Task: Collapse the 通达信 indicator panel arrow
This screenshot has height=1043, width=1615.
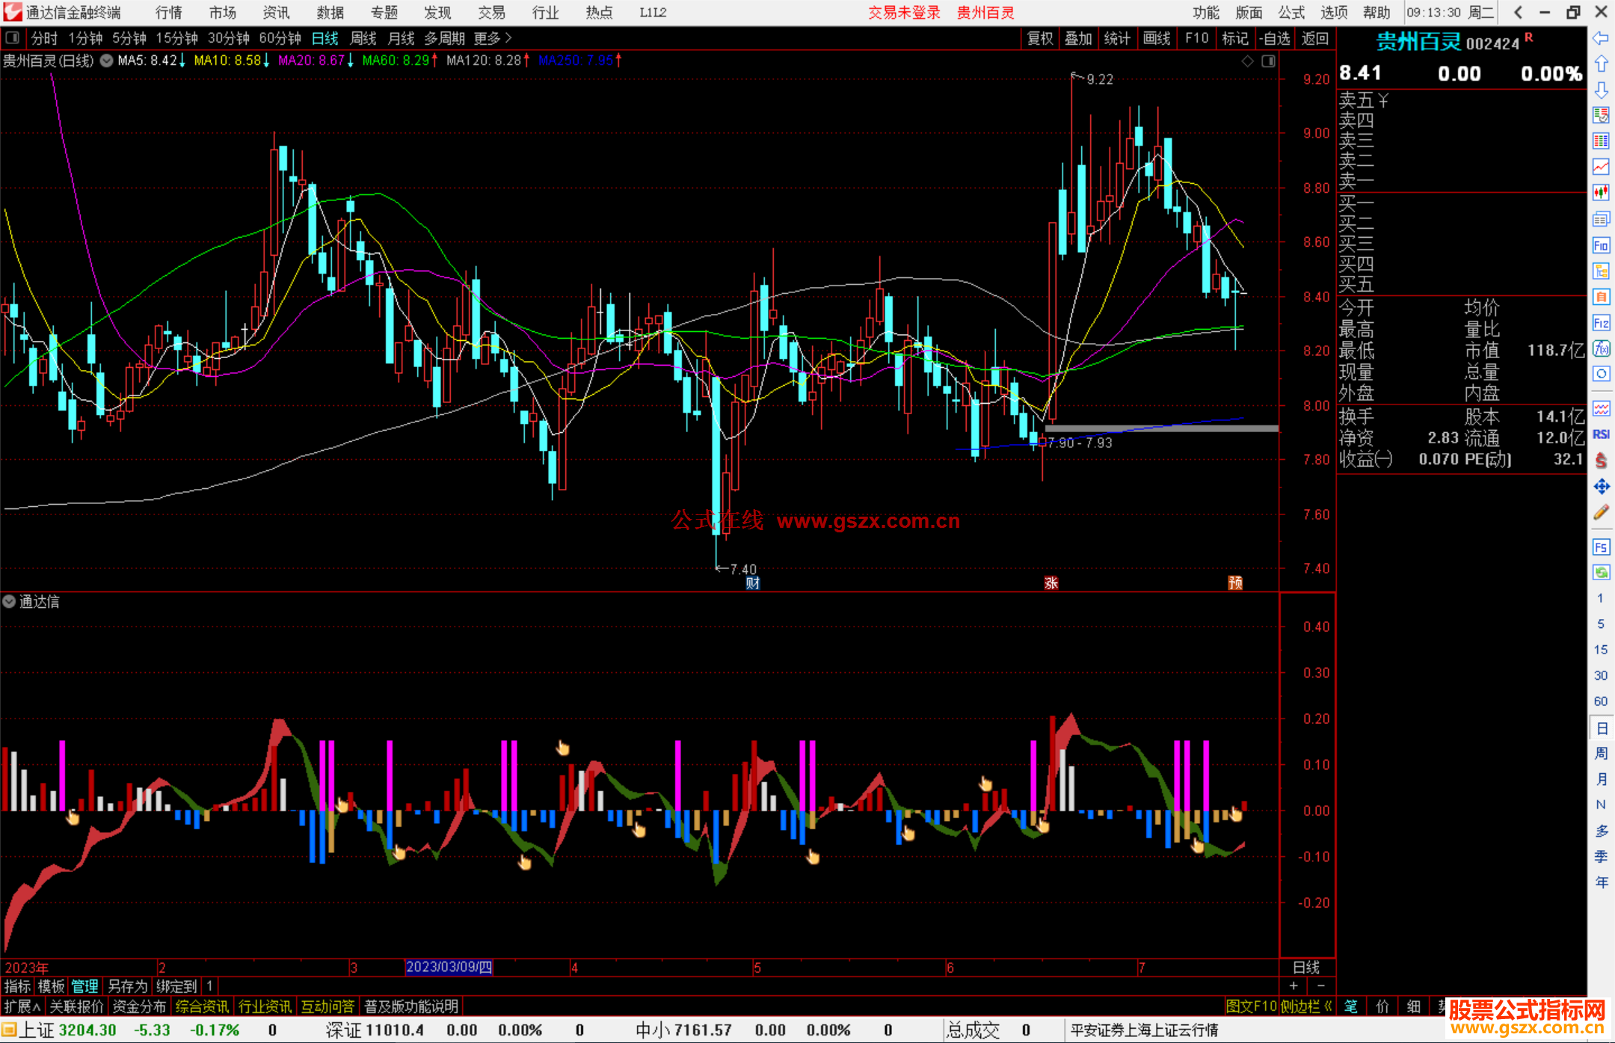Action: pyautogui.click(x=9, y=602)
